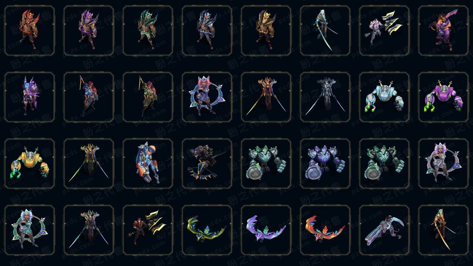Choose the purple armored warrior chroma
The height and width of the screenshot is (266, 473).
pyautogui.click(x=88, y=31)
